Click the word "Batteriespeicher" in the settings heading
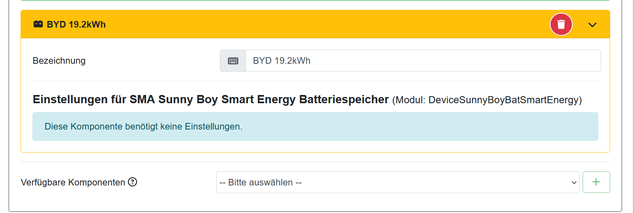The height and width of the screenshot is (213, 634). click(x=344, y=100)
